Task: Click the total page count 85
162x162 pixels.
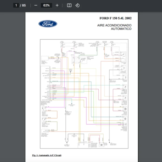Action: click(x=24, y=5)
